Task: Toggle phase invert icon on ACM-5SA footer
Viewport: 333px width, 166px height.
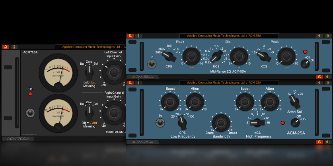Action: (x=319, y=77)
